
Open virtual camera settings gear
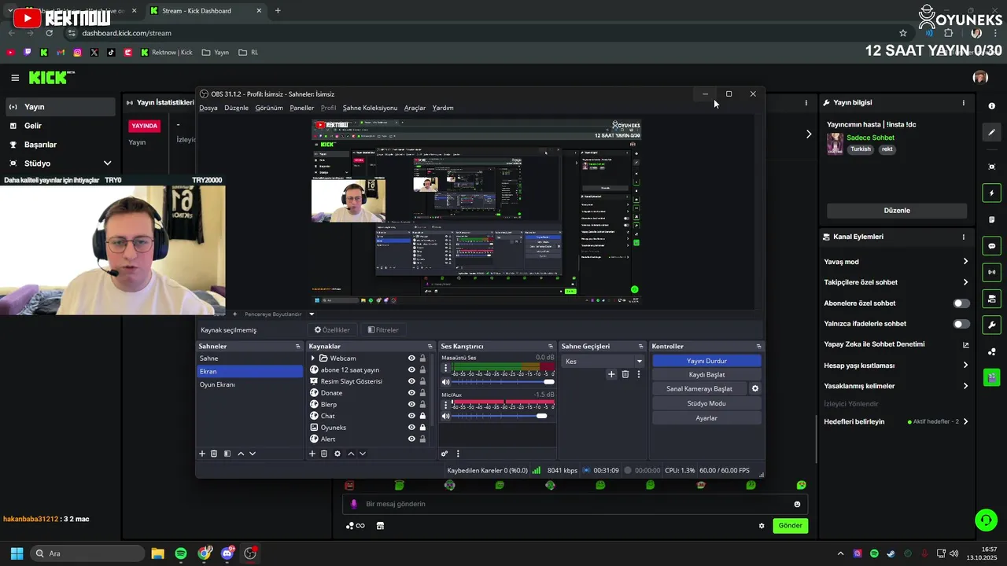(755, 388)
